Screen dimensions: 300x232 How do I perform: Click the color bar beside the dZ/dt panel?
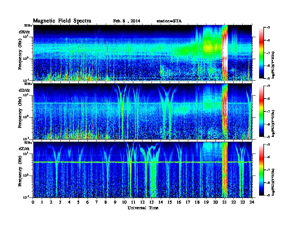261,170
